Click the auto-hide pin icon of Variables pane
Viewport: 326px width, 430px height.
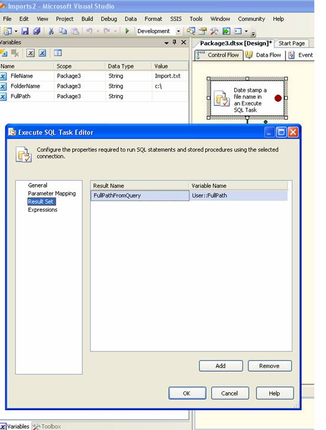(x=175, y=42)
